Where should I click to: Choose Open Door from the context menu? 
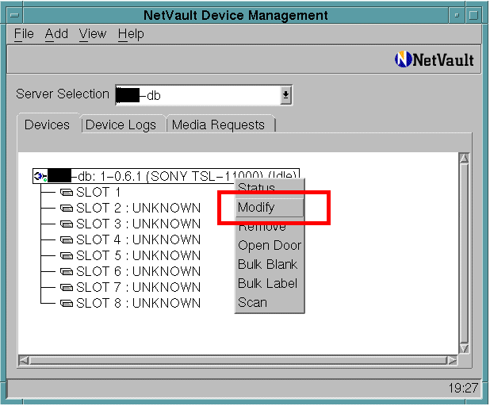[270, 245]
